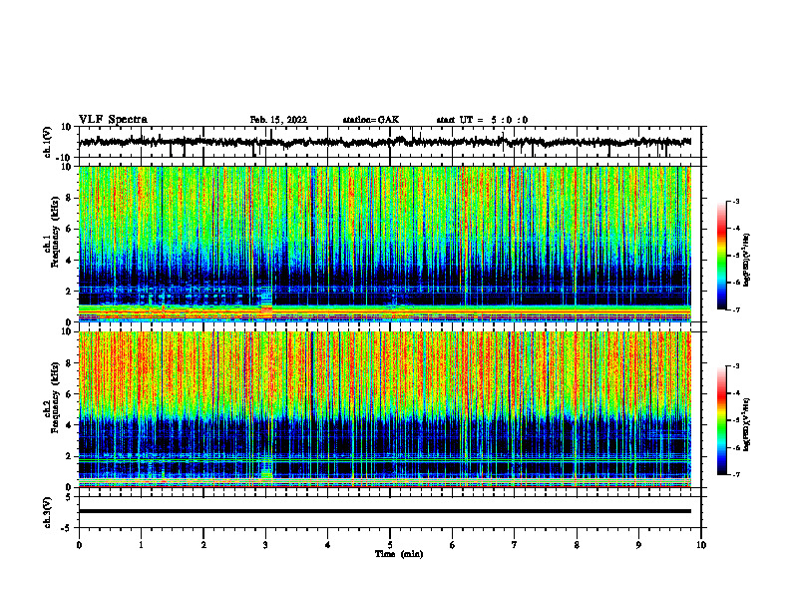Click the 'ch.3(V)' axis label
The width and height of the screenshot is (790, 611).
coord(48,512)
